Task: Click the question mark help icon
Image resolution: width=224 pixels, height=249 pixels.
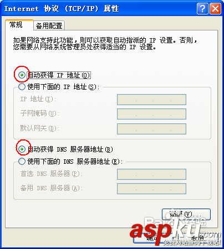Action: point(202,8)
